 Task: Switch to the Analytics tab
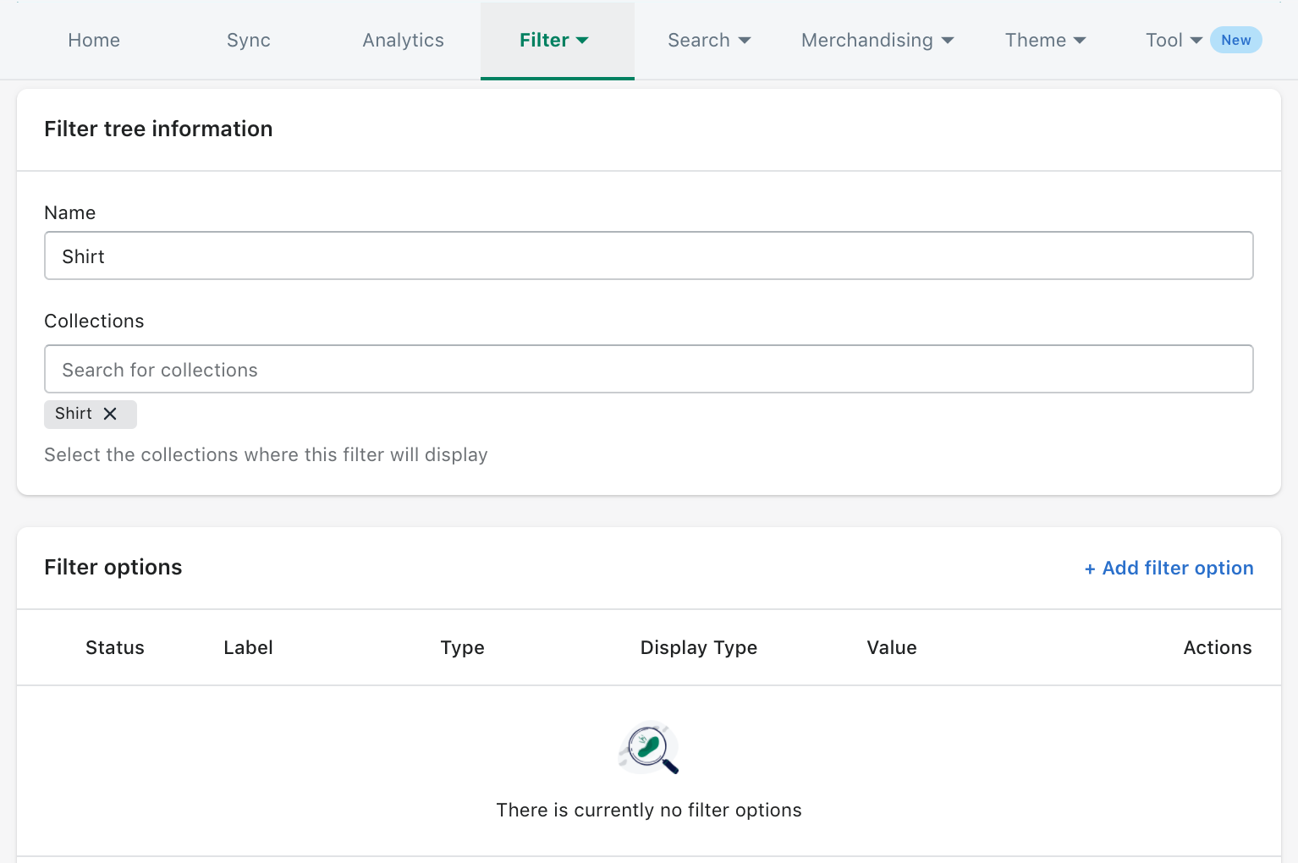[x=403, y=40]
